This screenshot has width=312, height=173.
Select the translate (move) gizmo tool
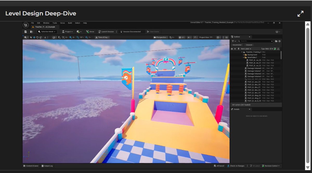coord(34,37)
